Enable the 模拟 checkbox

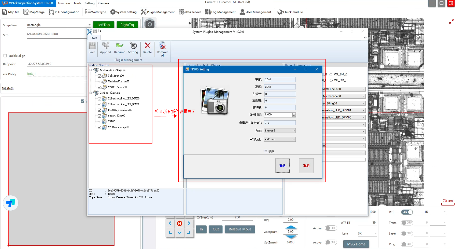pyautogui.click(x=266, y=151)
